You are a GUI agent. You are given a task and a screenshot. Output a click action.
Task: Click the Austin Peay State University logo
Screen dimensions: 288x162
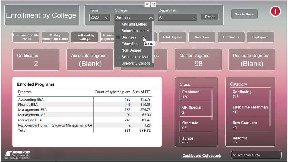[x=17, y=154]
